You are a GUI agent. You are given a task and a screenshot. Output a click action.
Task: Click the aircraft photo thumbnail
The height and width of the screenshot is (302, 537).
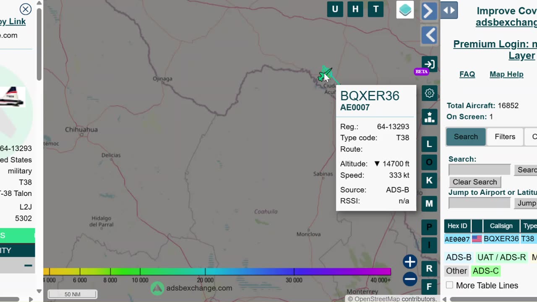12,96
